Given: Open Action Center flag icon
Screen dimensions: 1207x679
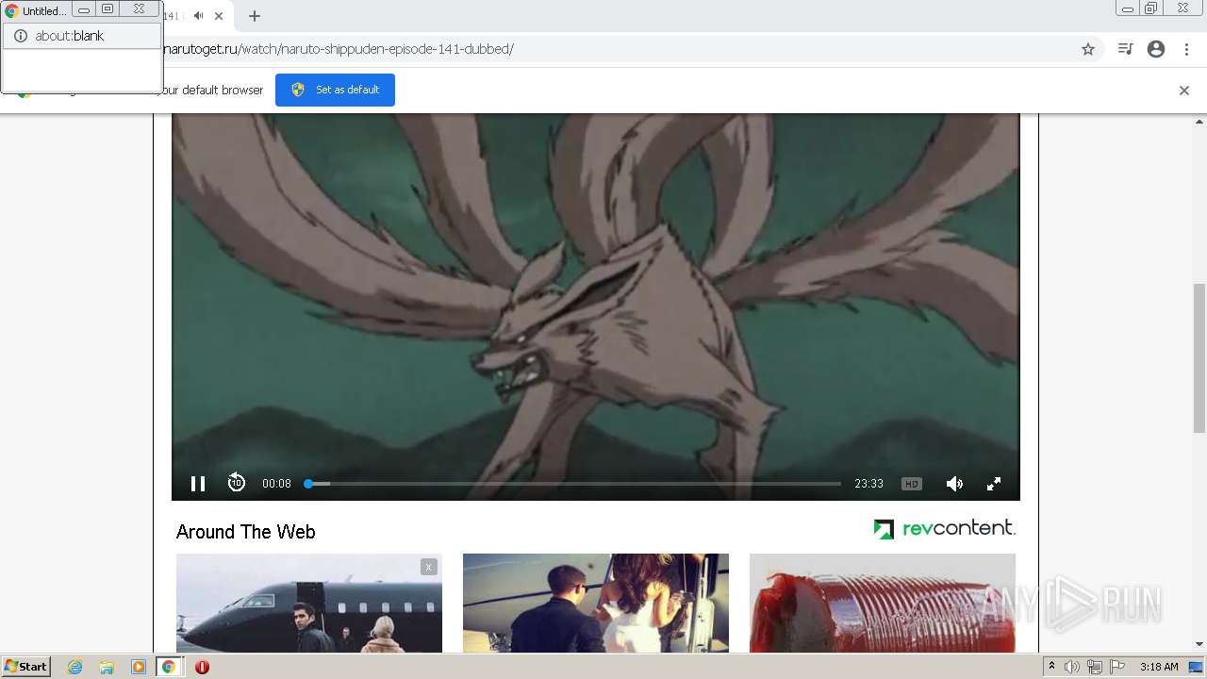Looking at the screenshot, I should [x=1117, y=667].
